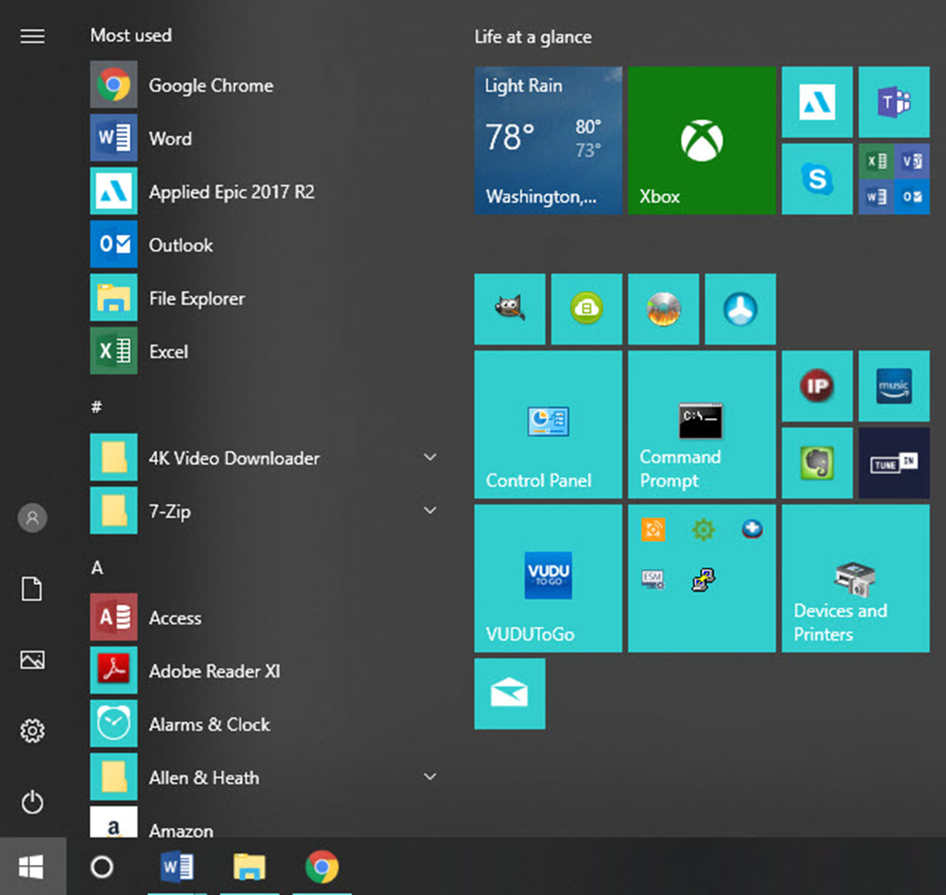Open the Mail envelope tile
The height and width of the screenshot is (895, 946).
(x=509, y=693)
